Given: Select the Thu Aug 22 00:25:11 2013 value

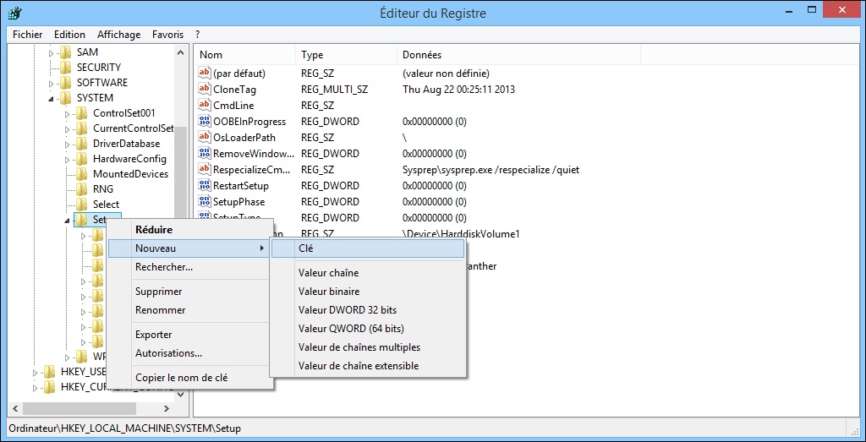Looking at the screenshot, I should click(x=458, y=89).
